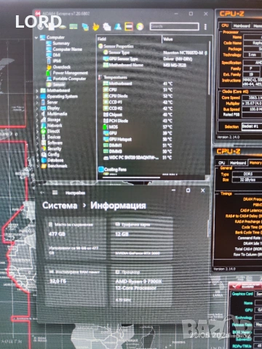Open the user profile icon in AIDA64 toolbar
Screen dimensions: 262x349
(x=118, y=26)
